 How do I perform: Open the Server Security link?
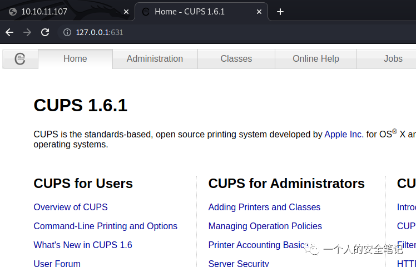point(239,263)
